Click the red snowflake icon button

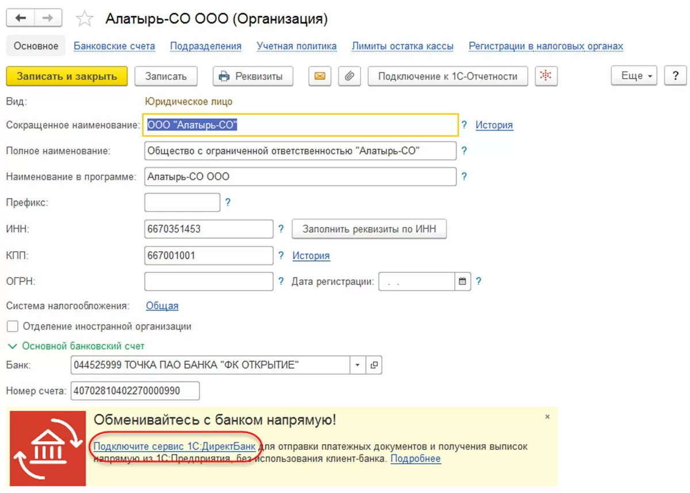click(546, 76)
